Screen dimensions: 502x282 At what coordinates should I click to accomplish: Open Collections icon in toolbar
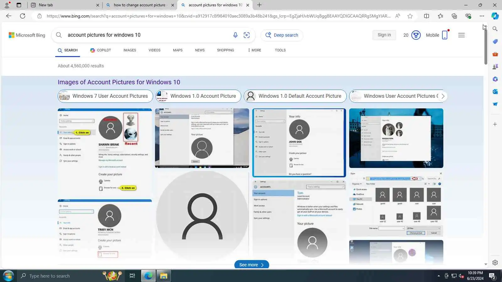(454, 16)
